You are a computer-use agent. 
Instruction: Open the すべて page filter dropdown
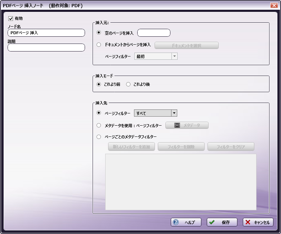(156, 113)
